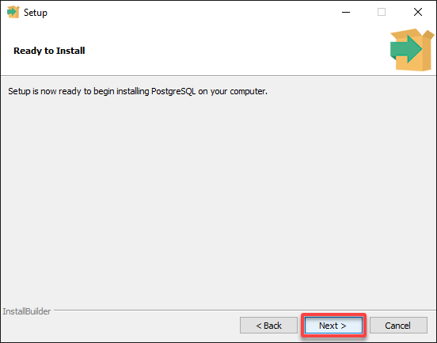
Task: Click the Next button to begin installation
Action: click(x=333, y=325)
